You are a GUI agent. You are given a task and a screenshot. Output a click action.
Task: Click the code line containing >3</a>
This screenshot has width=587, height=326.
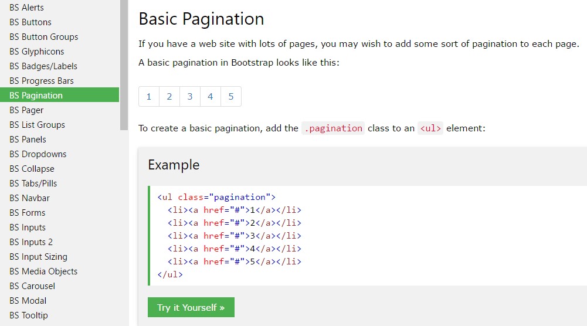235,236
